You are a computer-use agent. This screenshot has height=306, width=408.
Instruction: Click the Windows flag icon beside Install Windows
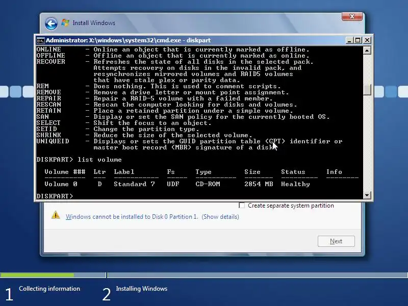click(x=65, y=22)
